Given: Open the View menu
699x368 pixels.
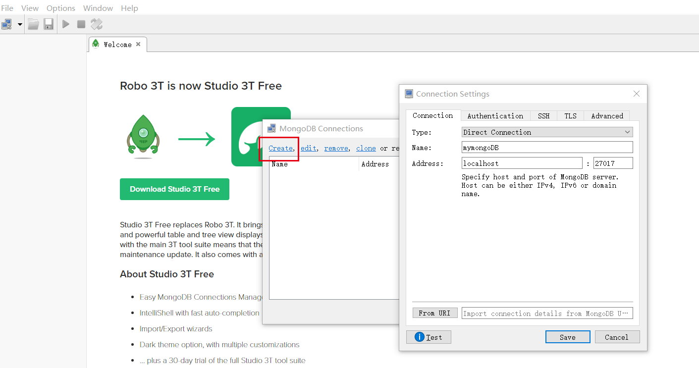Looking at the screenshot, I should (30, 8).
